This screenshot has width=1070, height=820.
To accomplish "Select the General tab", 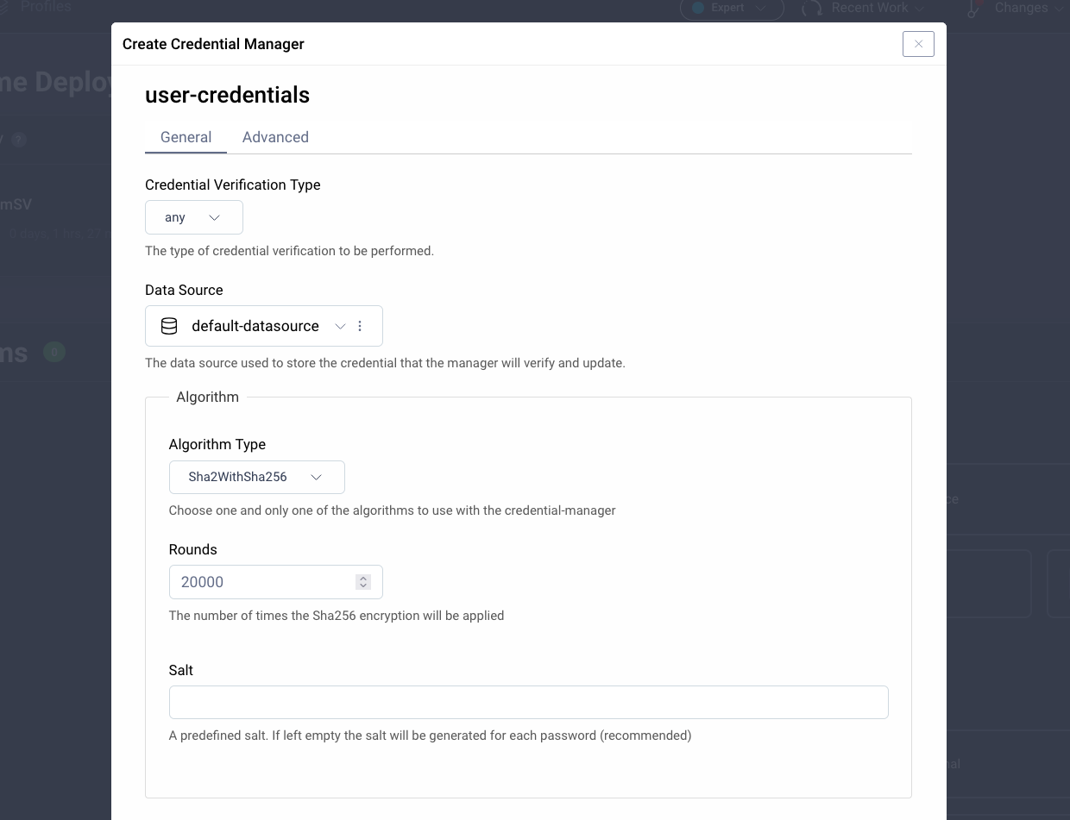I will (x=186, y=137).
